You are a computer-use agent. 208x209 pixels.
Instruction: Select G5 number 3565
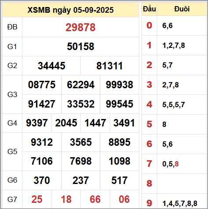pyautogui.click(x=81, y=142)
